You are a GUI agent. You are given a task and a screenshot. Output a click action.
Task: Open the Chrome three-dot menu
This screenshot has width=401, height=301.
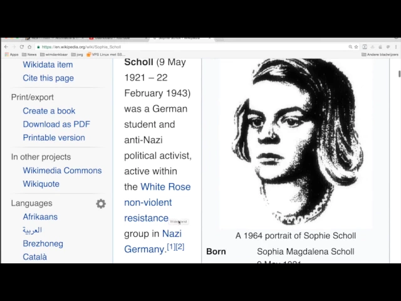click(396, 47)
